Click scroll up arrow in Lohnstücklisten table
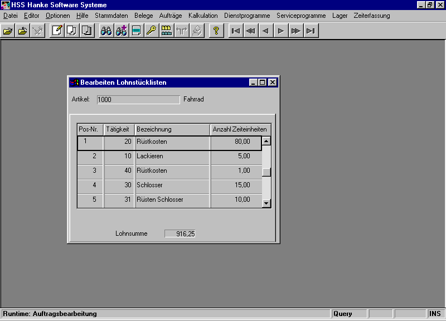 point(266,141)
